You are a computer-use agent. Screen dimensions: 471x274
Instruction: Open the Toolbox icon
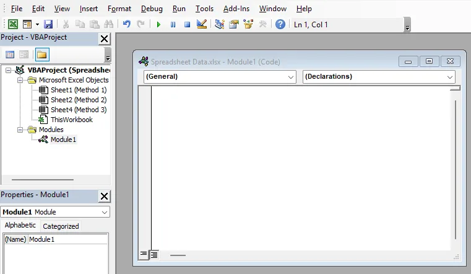(262, 24)
